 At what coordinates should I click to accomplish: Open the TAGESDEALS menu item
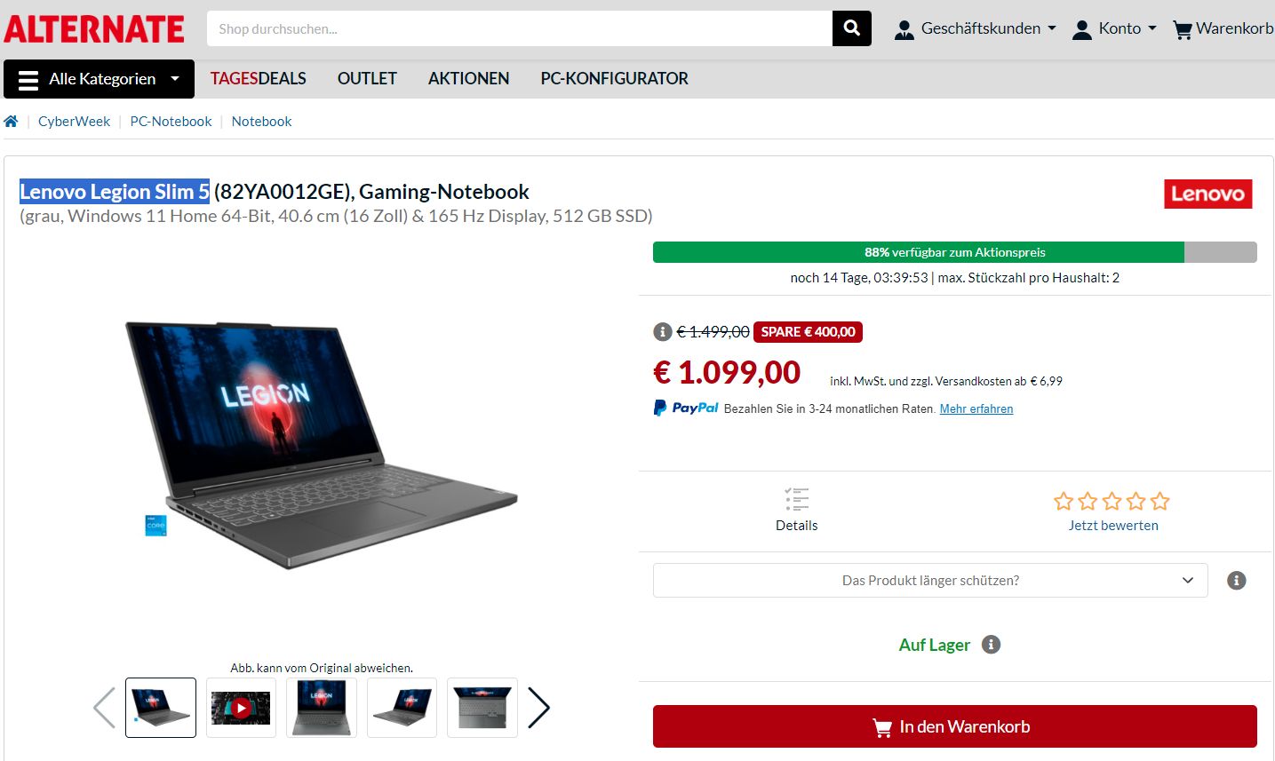pyautogui.click(x=259, y=78)
